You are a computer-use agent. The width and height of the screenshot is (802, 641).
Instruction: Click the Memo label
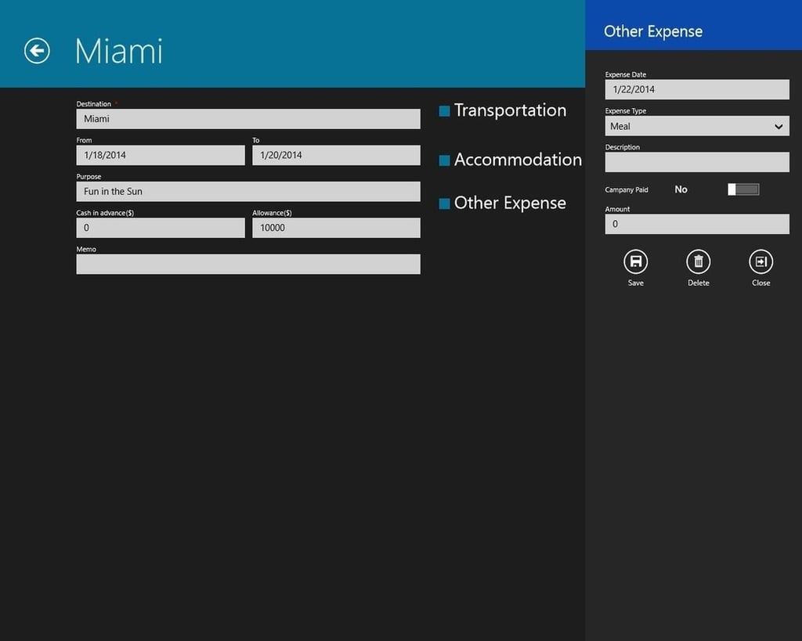(x=86, y=249)
